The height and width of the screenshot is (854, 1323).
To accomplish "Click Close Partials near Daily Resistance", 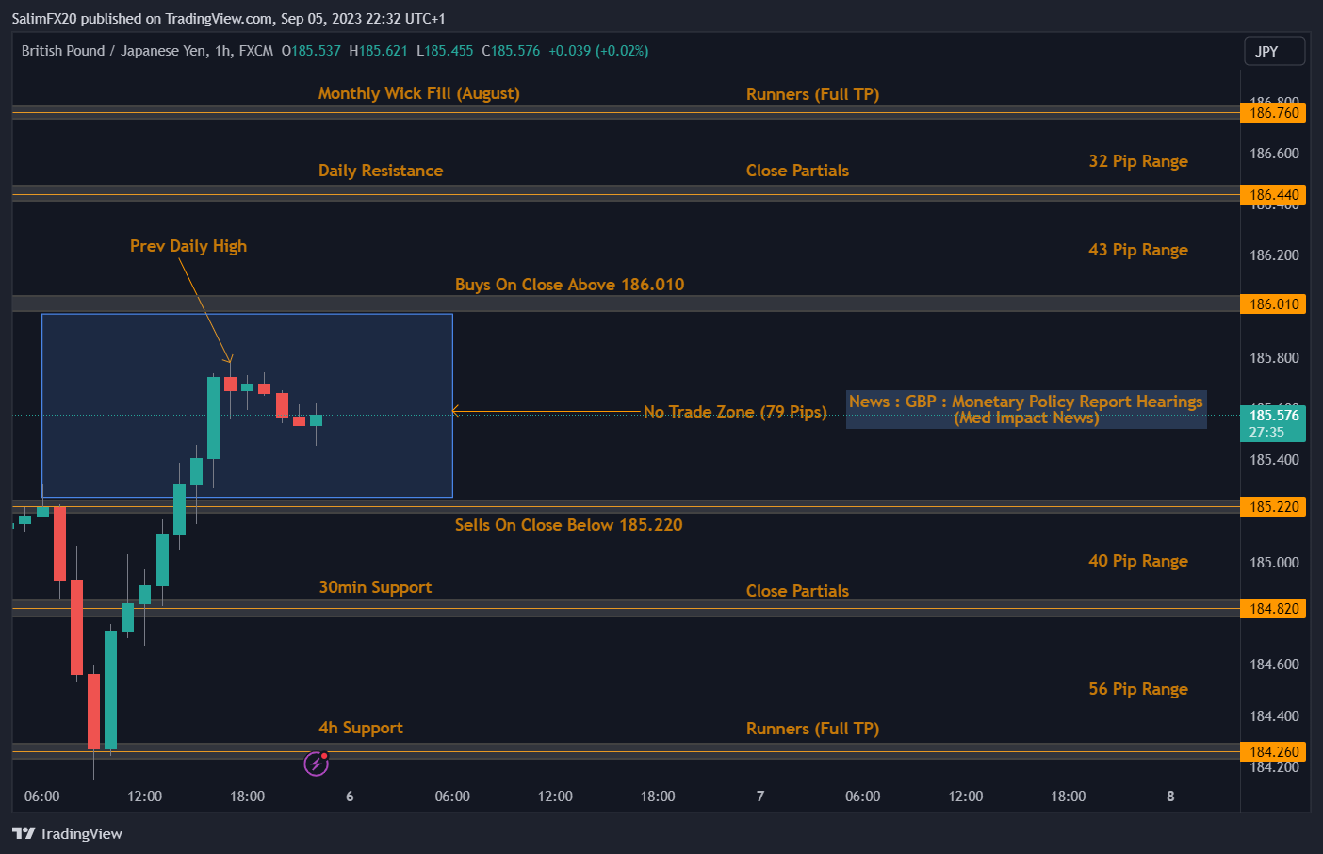I will coord(797,171).
